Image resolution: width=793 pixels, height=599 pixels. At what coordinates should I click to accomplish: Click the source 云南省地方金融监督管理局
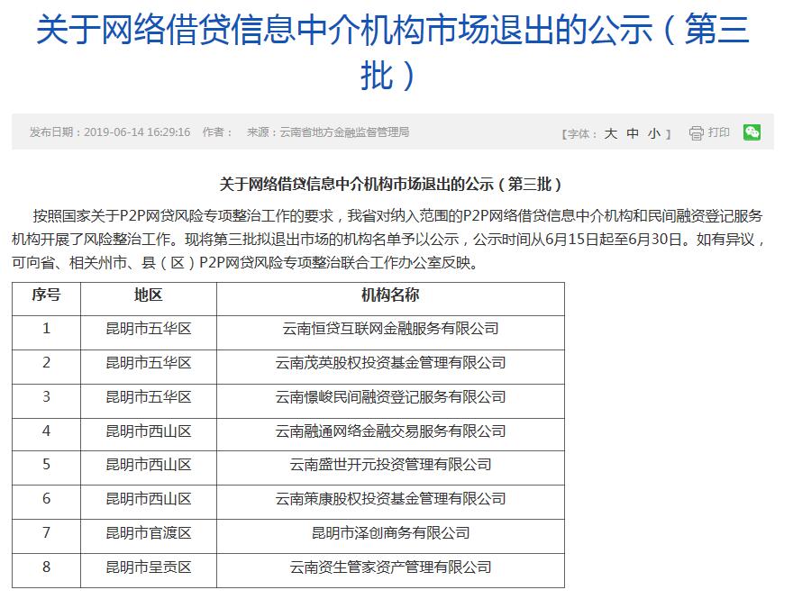tap(344, 132)
